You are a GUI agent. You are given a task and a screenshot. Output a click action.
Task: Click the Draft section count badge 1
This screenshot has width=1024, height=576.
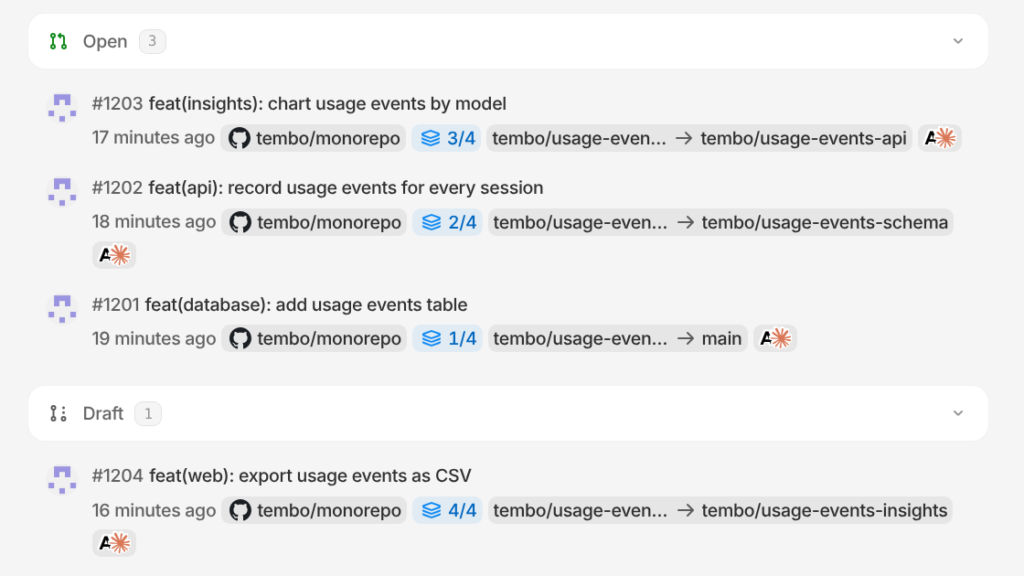148,413
